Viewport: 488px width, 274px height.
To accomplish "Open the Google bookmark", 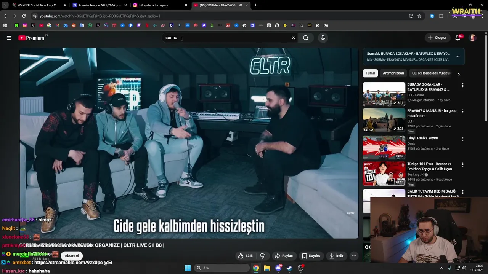I will click(49, 25).
